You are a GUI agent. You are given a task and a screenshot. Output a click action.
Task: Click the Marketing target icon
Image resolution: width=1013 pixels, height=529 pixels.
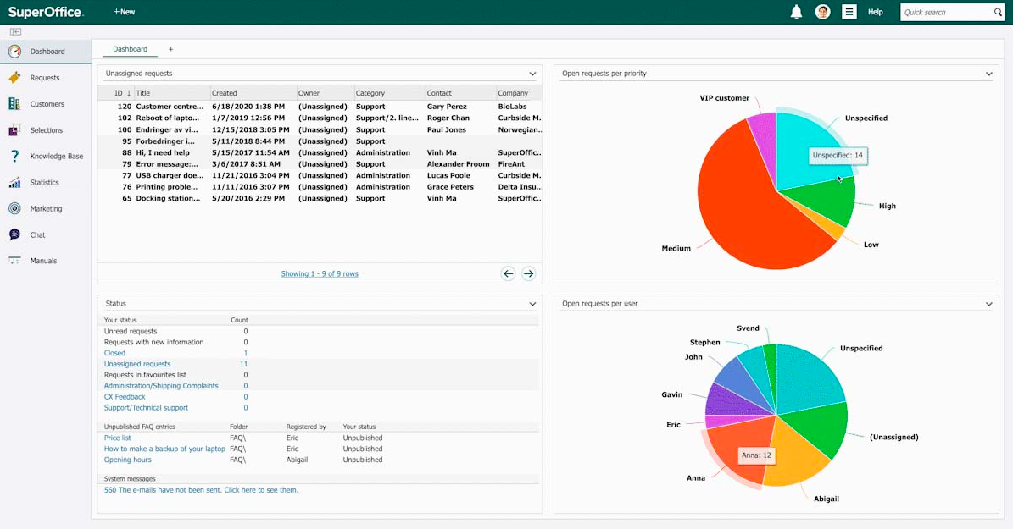[x=14, y=208]
